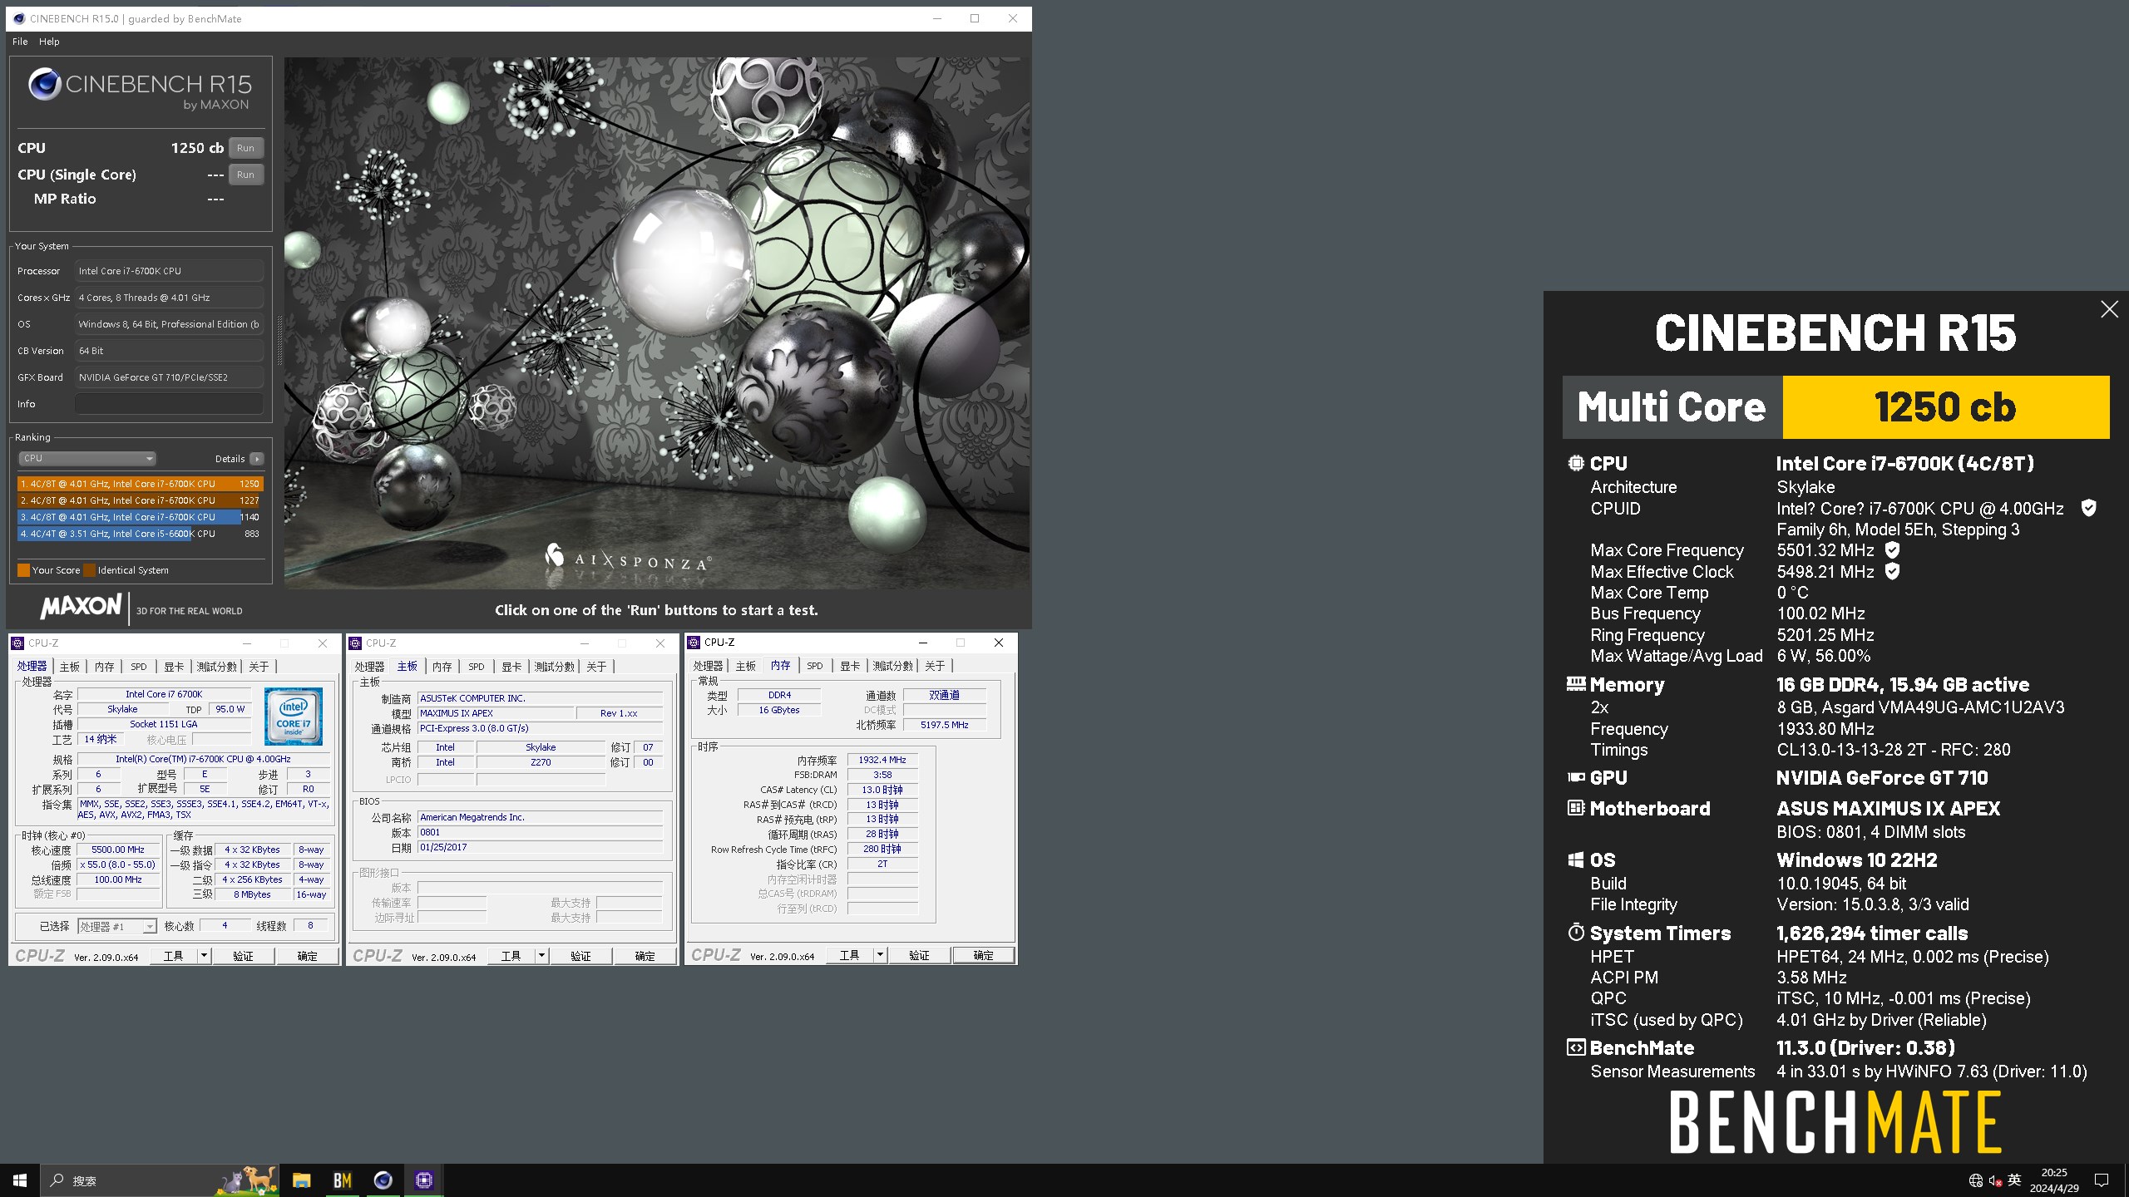Click the taskbar search box

click(x=160, y=1180)
